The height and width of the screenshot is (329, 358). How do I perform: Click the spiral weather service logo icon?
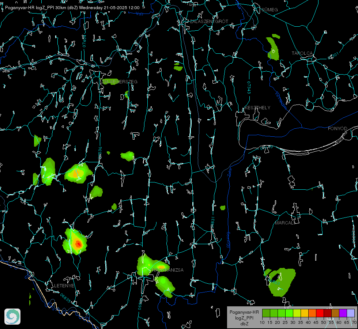(x=12, y=317)
